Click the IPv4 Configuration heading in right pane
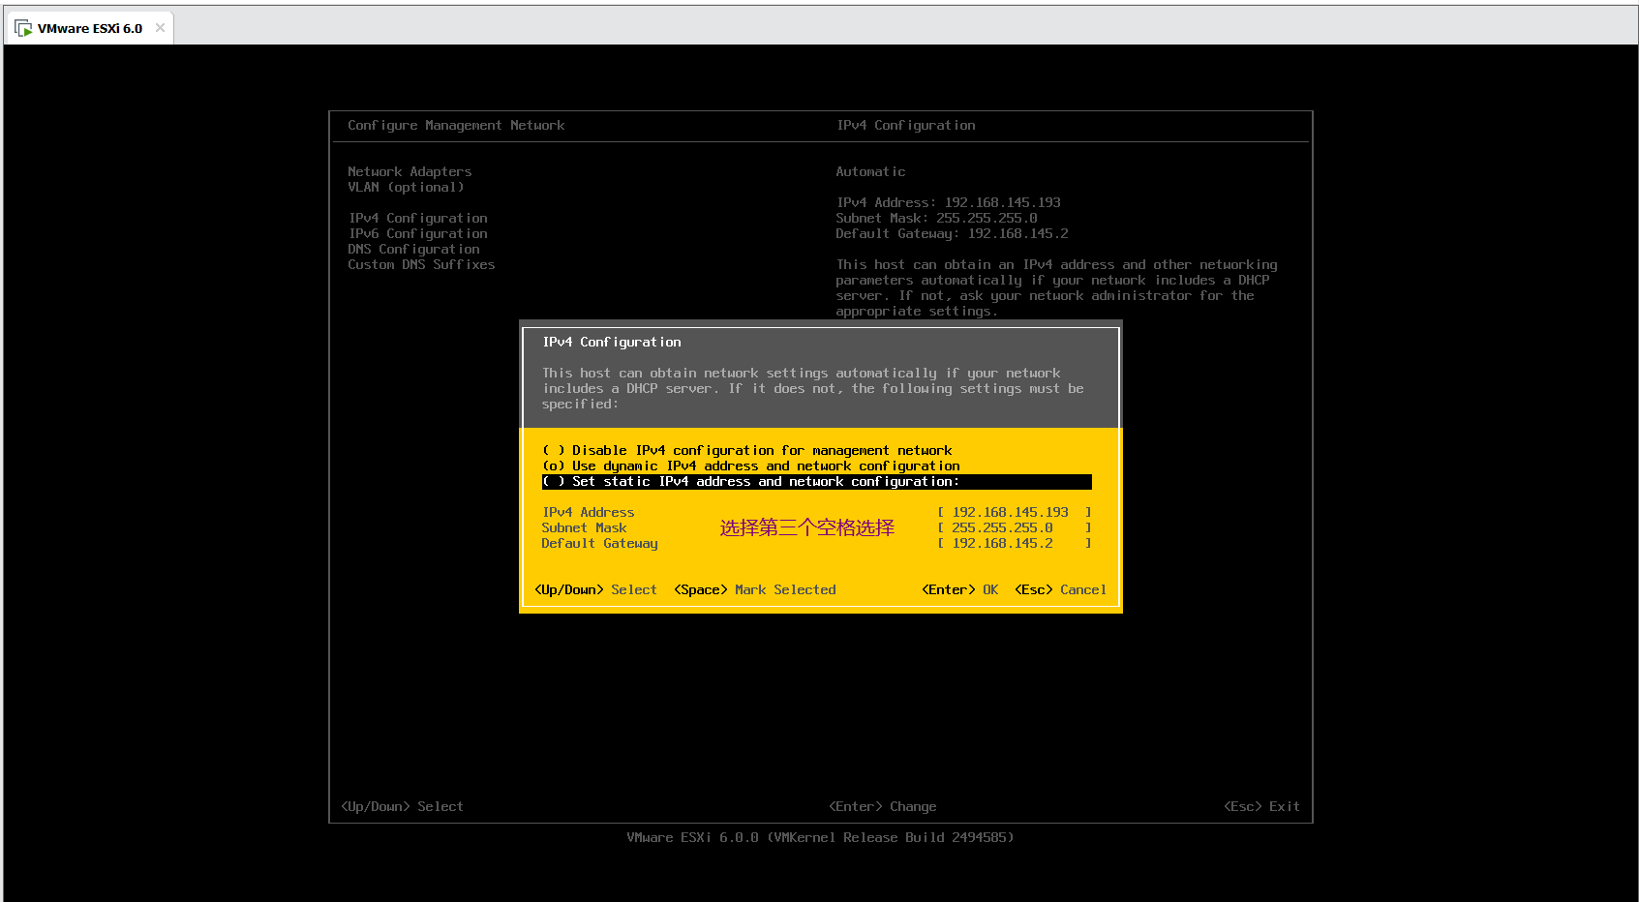The height and width of the screenshot is (902, 1639). point(905,125)
